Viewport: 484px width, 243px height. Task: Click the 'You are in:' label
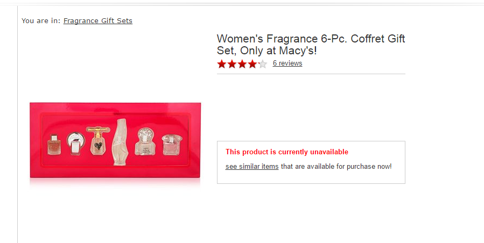click(x=41, y=21)
